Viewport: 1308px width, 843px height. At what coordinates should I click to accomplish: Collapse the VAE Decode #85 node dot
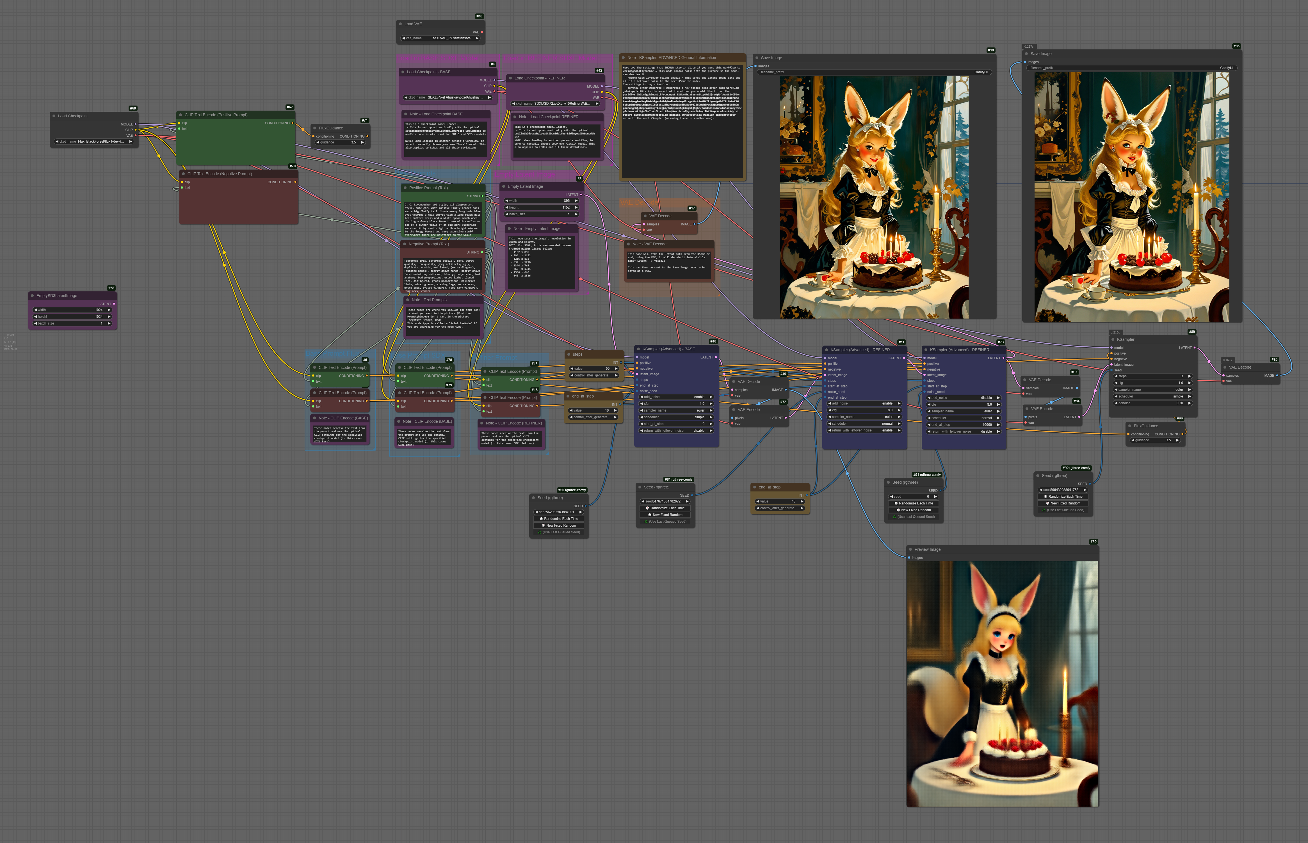click(x=1224, y=367)
